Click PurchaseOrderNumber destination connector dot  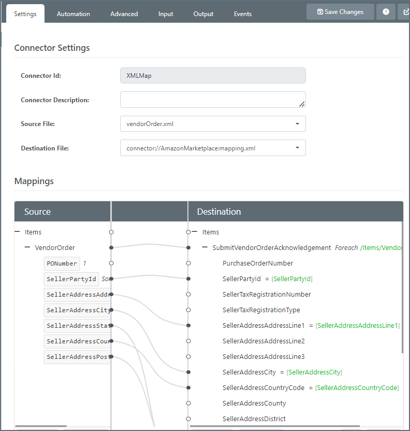click(188, 263)
